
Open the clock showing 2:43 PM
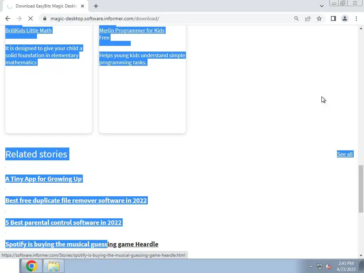coord(346,266)
